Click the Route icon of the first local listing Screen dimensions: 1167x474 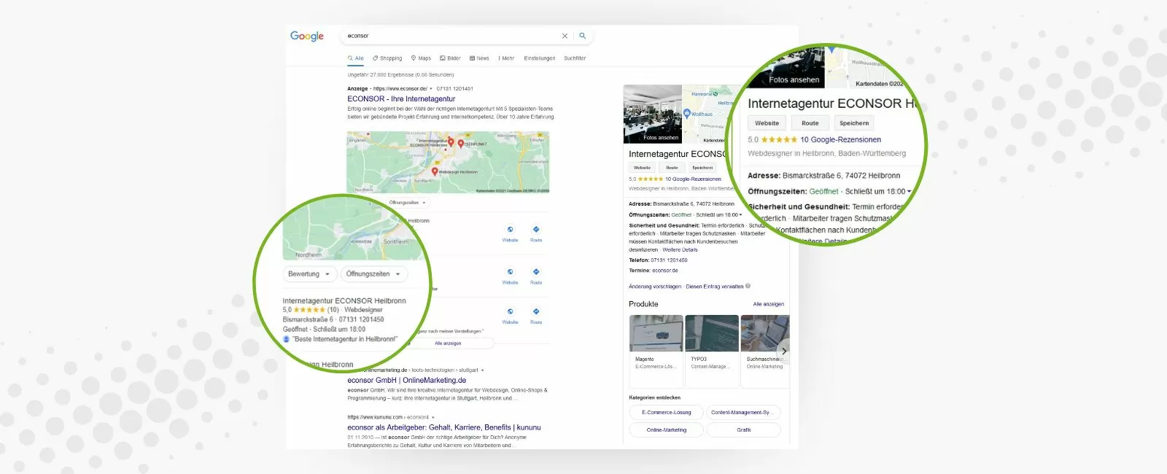click(x=536, y=230)
